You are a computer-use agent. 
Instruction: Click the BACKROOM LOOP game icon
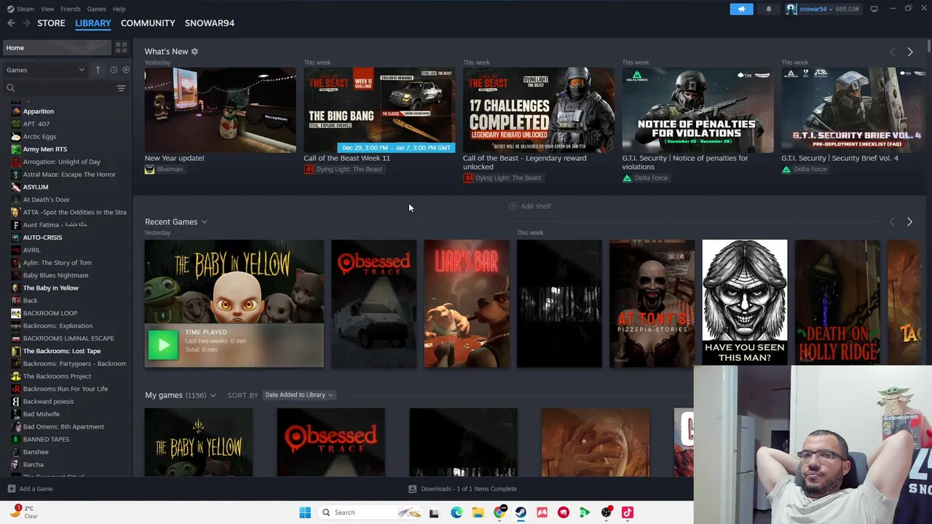point(16,313)
